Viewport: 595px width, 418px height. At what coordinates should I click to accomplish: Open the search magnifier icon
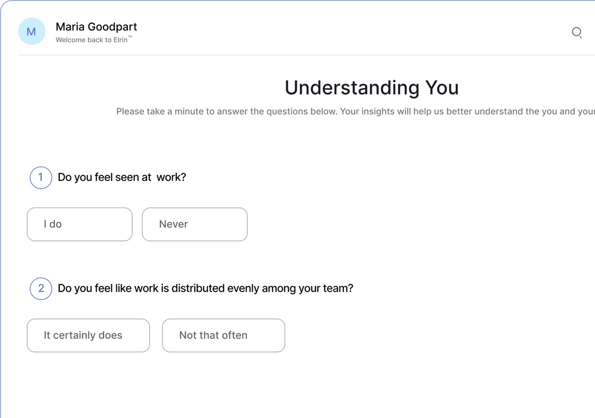[577, 32]
